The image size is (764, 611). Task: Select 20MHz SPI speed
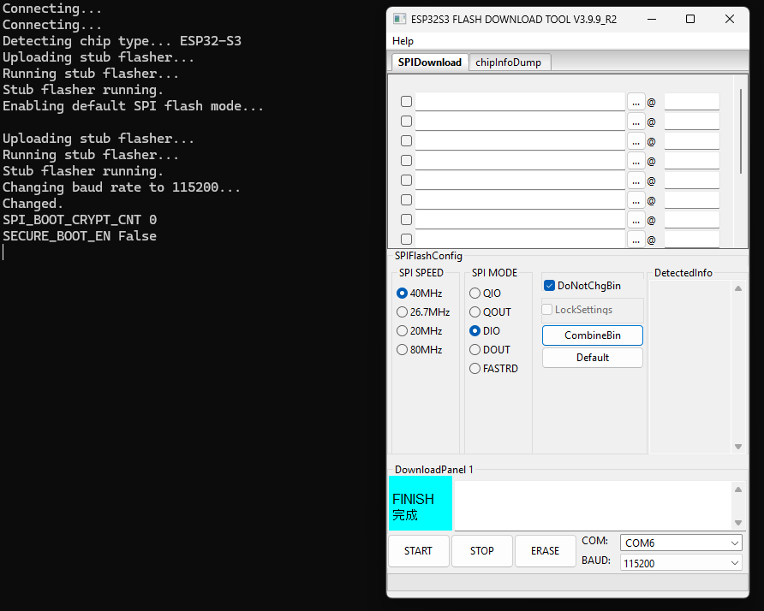420,331
